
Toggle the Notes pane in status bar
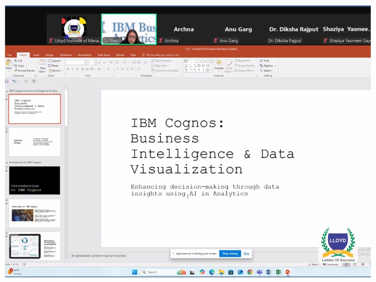314,265
